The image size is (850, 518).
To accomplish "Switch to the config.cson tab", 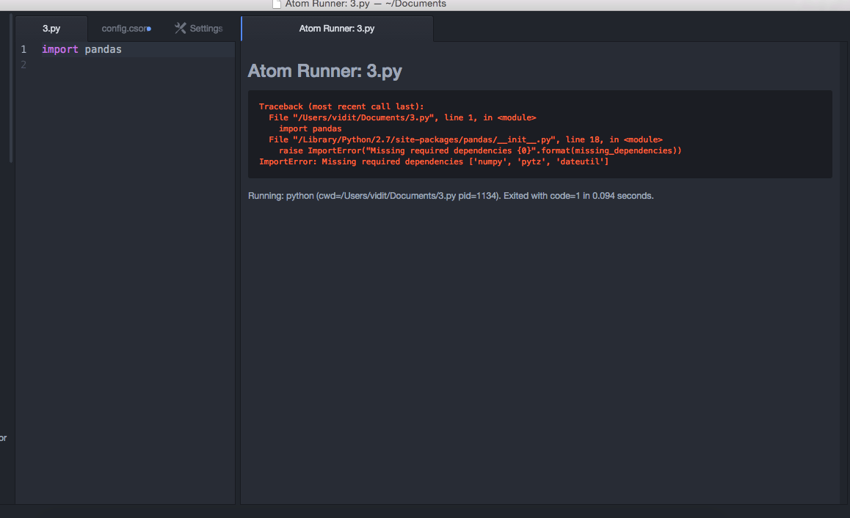I will pos(125,29).
